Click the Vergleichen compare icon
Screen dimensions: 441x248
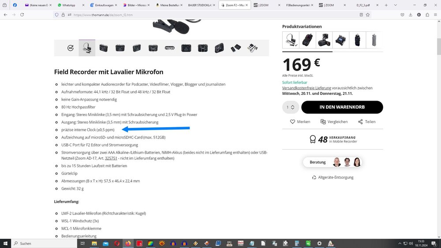[323, 122]
